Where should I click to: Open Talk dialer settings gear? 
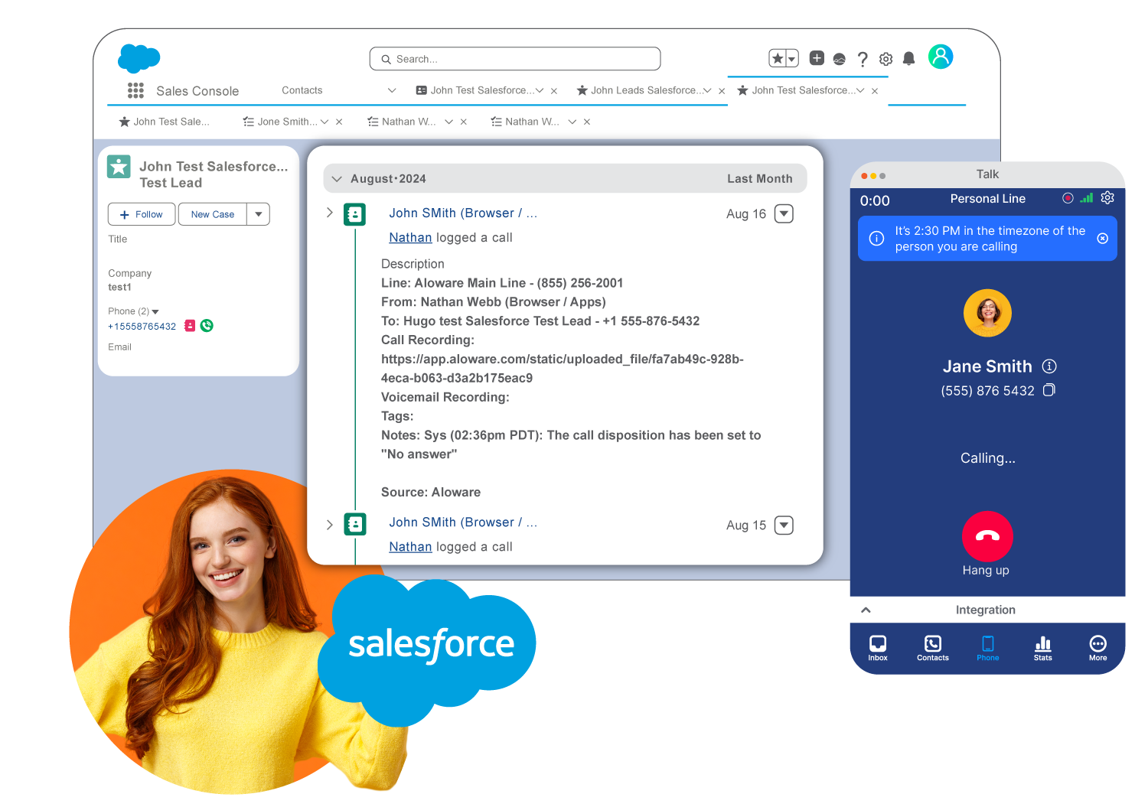point(1107,197)
